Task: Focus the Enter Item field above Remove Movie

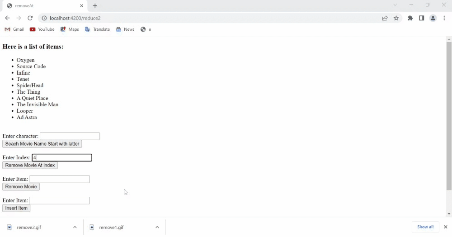Action: click(x=60, y=179)
